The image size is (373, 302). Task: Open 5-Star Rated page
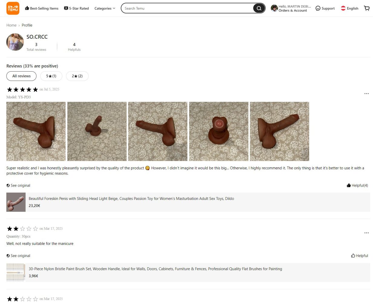point(77,8)
